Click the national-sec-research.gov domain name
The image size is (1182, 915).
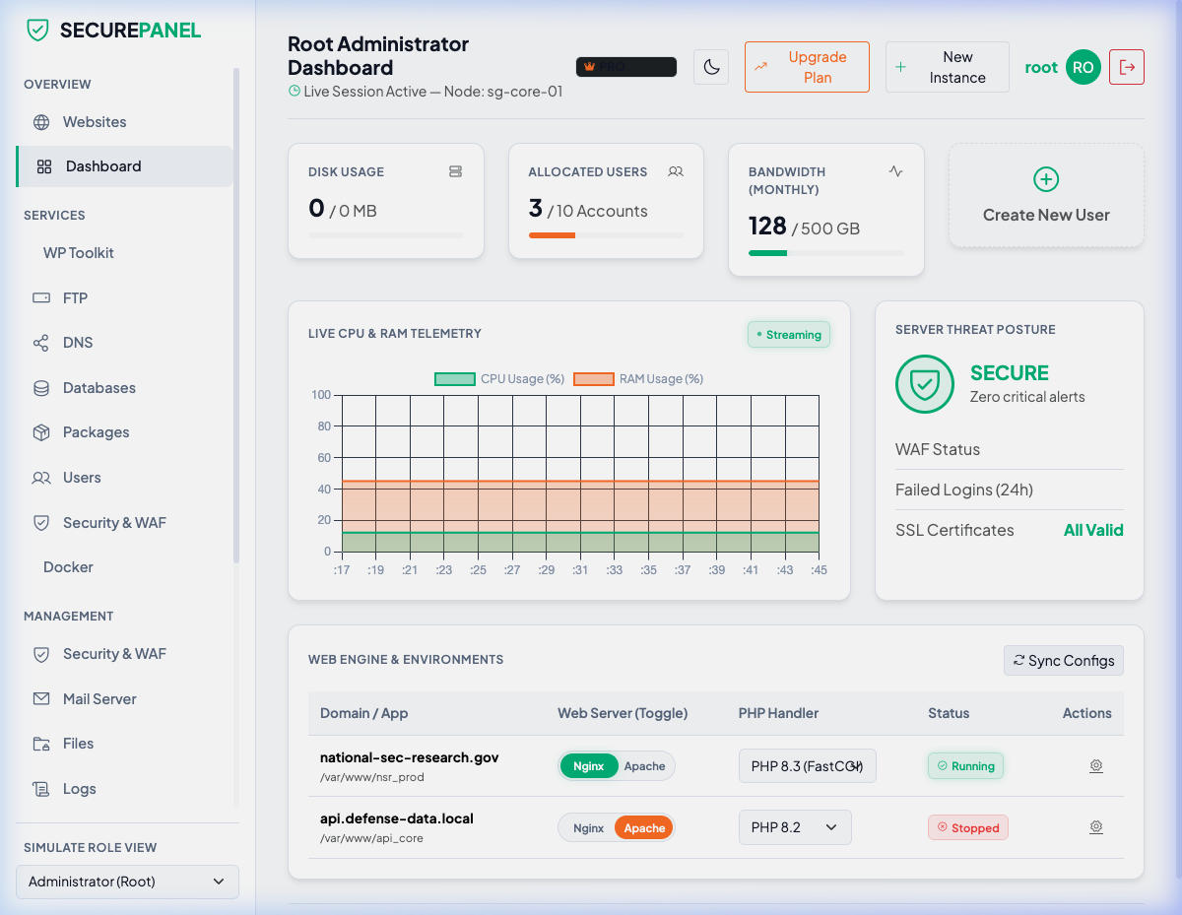(x=410, y=757)
